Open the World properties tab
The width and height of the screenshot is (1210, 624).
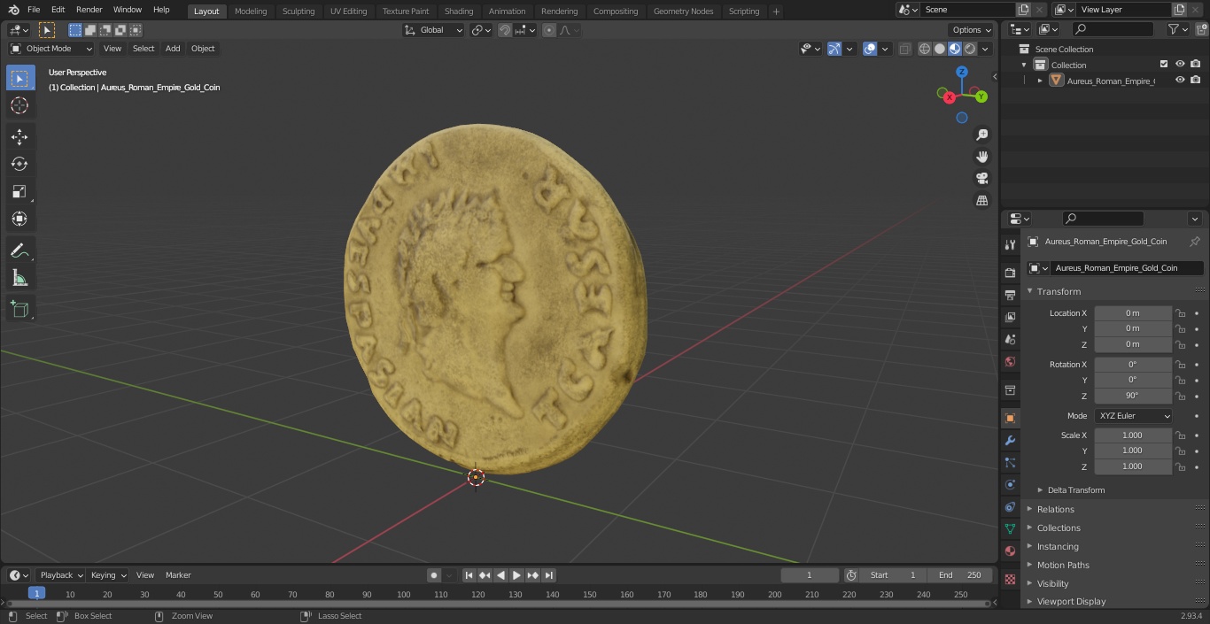point(1010,361)
